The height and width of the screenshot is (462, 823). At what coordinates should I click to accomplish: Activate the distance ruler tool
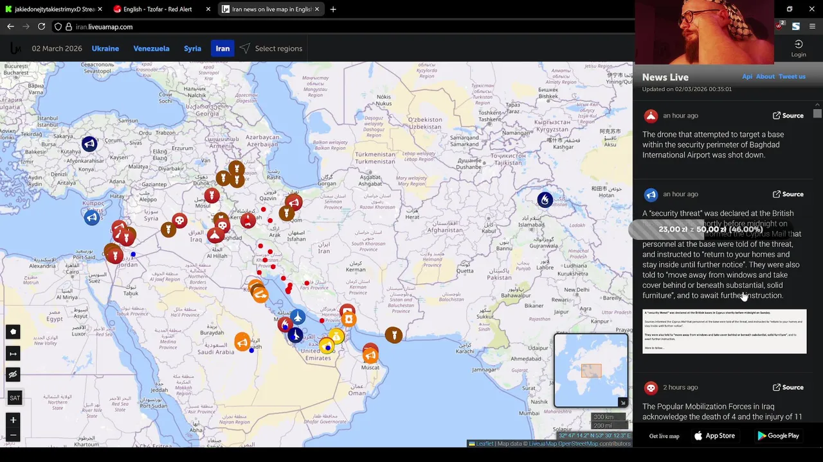[13, 354]
